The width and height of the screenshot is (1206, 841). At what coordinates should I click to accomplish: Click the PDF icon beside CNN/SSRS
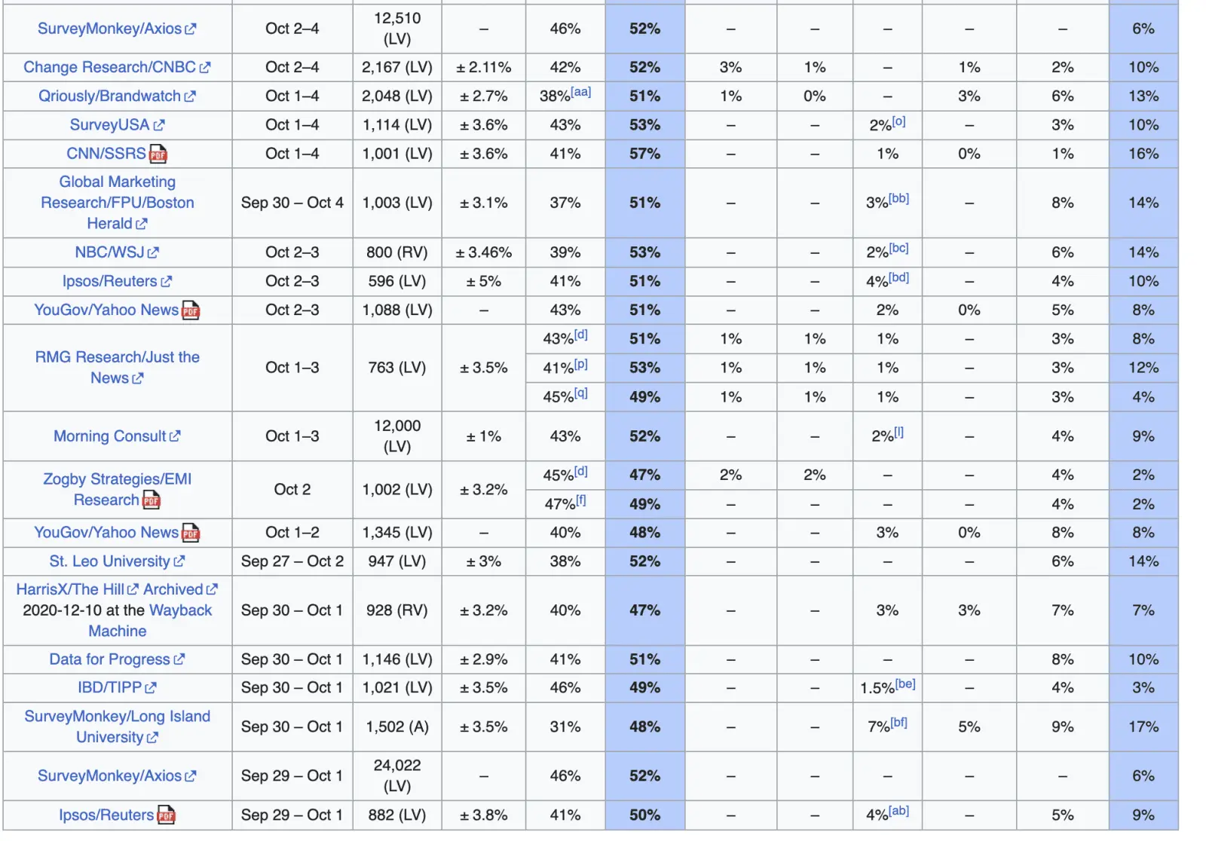[x=158, y=154]
